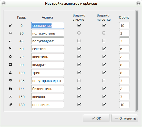142x127 pixels.
Task: Toggle 'Видимо на сетке' for оппозиция
Action: (104, 105)
